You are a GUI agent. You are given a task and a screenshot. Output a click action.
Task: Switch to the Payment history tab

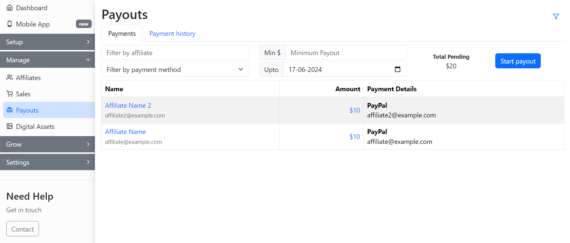click(x=172, y=34)
